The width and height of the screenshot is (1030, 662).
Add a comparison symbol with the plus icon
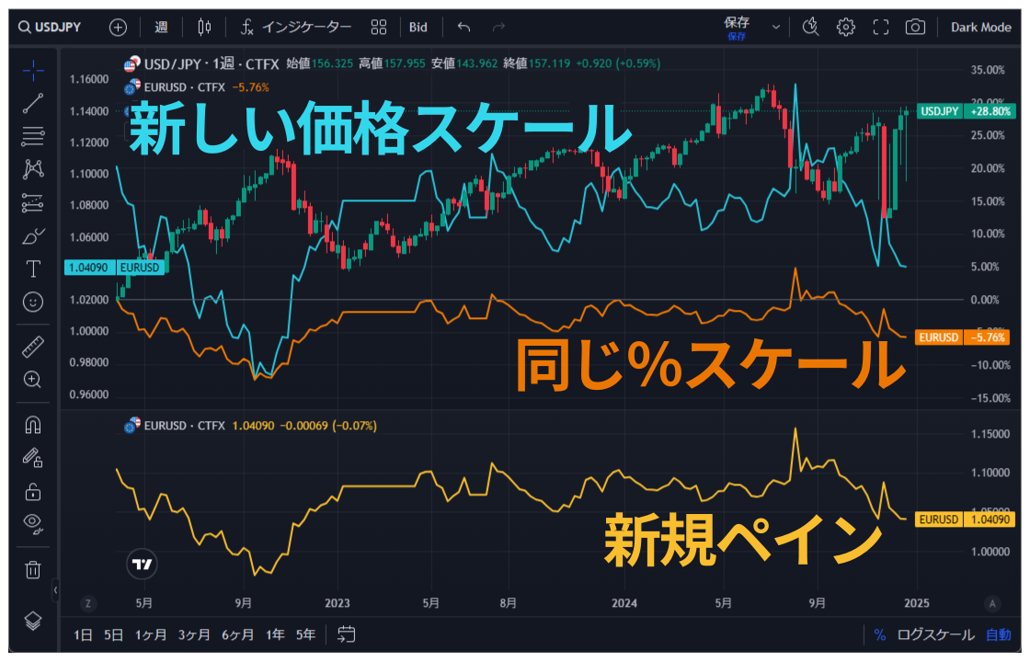118,27
